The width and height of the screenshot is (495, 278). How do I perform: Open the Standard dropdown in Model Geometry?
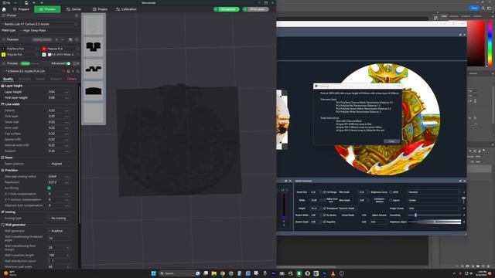pyautogui.click(x=434, y=192)
